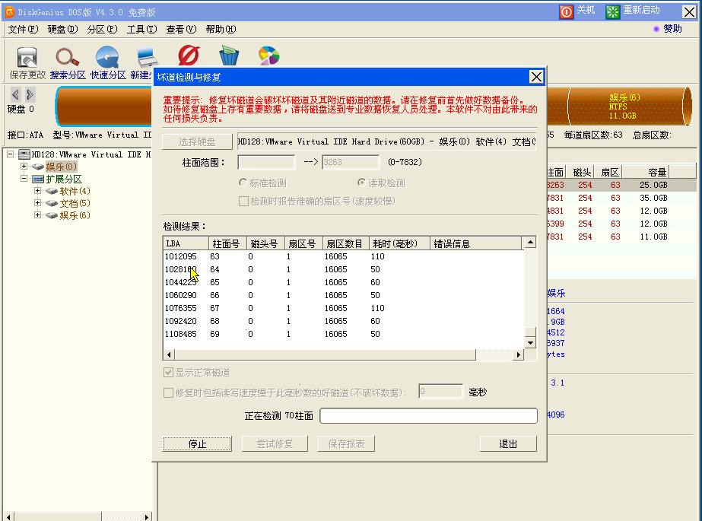The height and width of the screenshot is (521, 702).
Task: Click the 退出 exit button
Action: click(508, 443)
